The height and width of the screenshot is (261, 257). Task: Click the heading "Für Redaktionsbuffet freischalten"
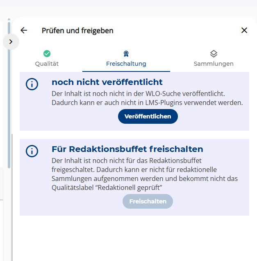pyautogui.click(x=127, y=149)
